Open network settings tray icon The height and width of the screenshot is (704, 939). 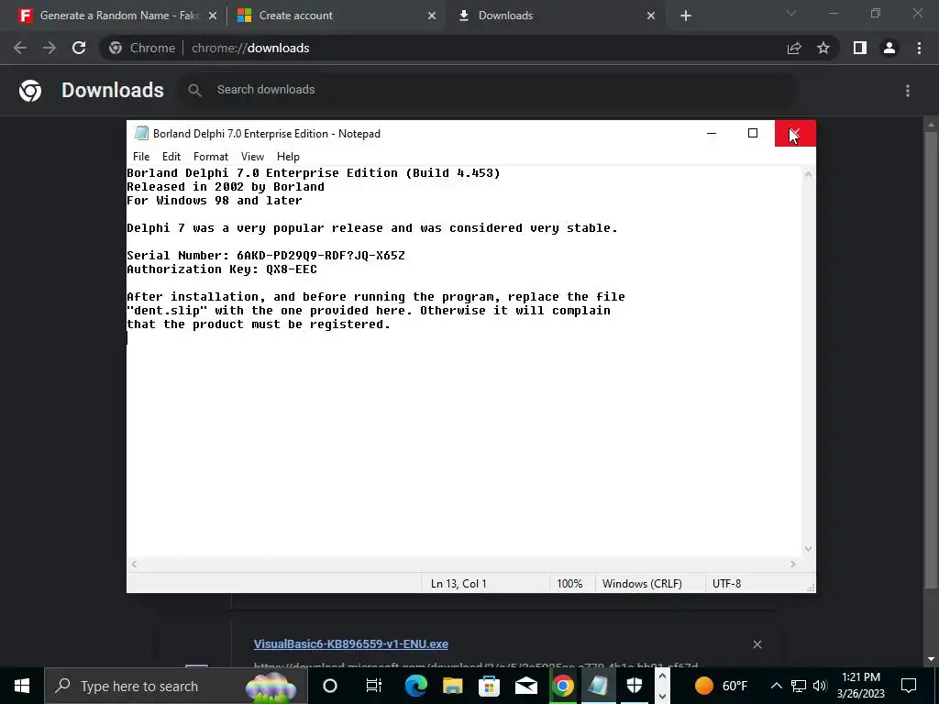coord(799,686)
